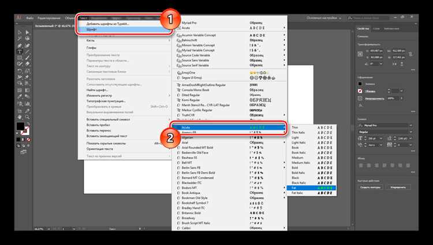Open more options dots under Character section
The width and height of the screenshot is (433, 245).
coord(413,151)
